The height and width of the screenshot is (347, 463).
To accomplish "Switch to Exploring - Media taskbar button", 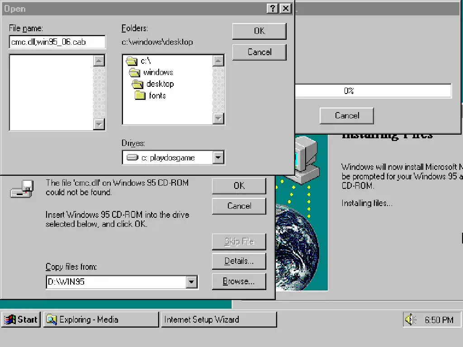I will click(101, 319).
